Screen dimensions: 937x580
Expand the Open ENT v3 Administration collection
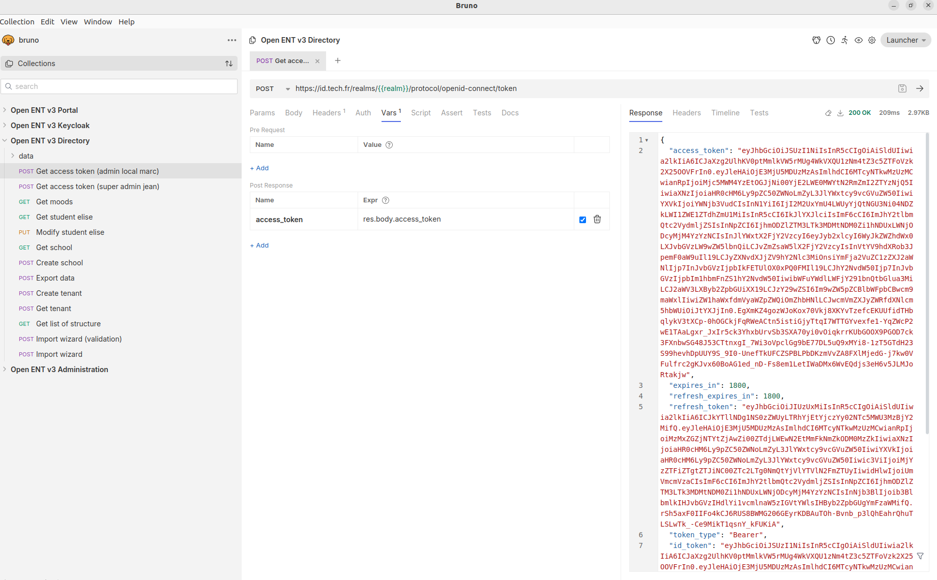(x=5, y=370)
